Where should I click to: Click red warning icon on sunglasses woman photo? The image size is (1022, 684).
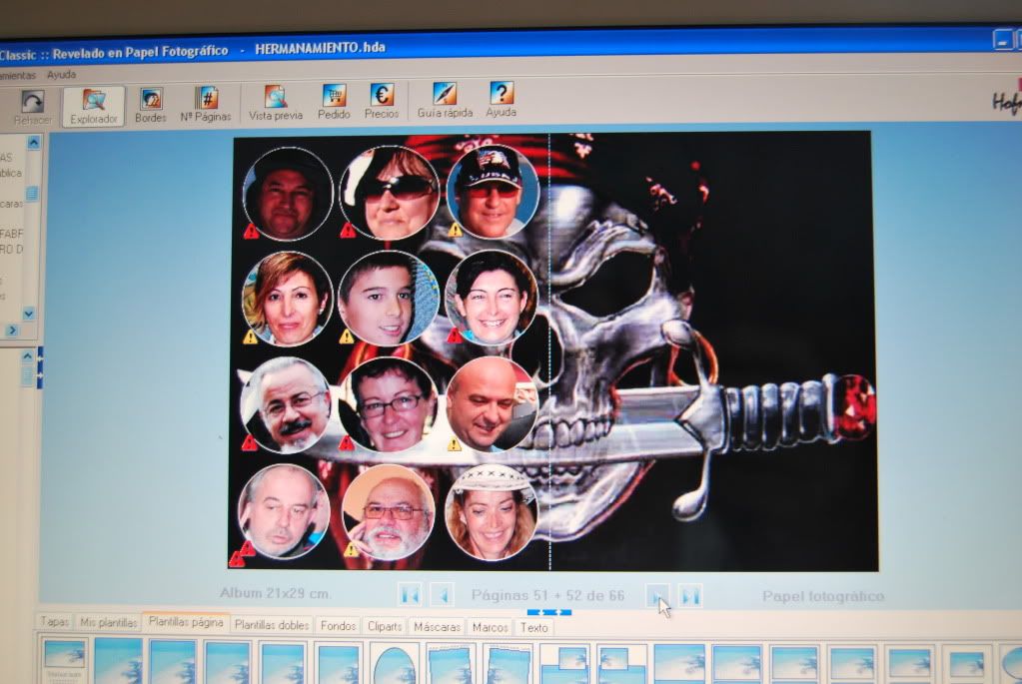point(348,230)
